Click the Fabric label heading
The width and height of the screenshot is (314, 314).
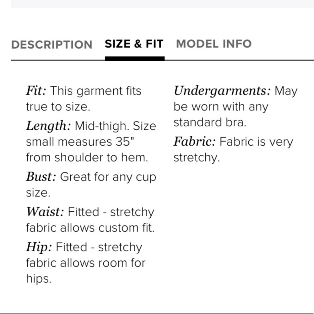tap(194, 142)
